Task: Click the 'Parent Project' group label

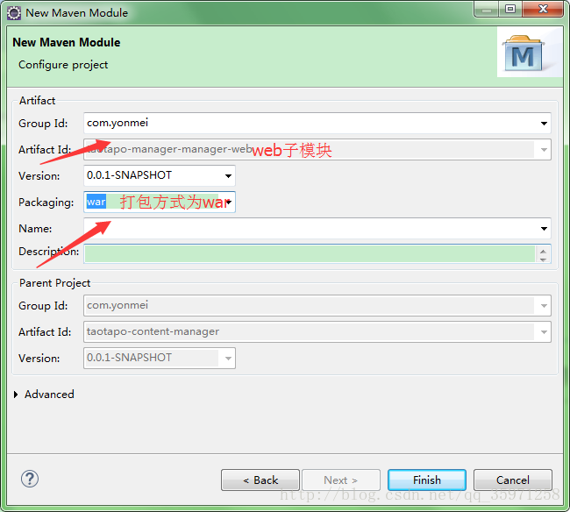Action: pyautogui.click(x=55, y=283)
